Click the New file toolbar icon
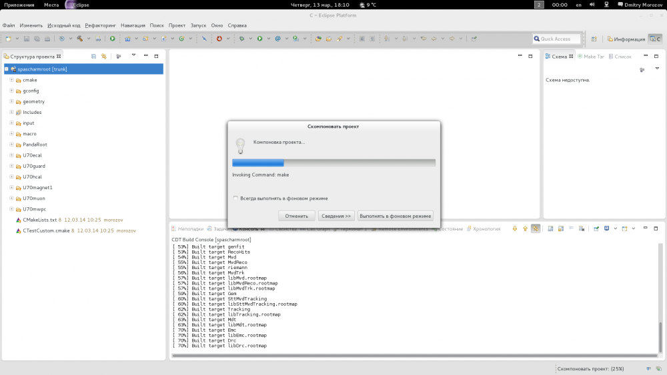The width and height of the screenshot is (667, 375). coord(9,39)
